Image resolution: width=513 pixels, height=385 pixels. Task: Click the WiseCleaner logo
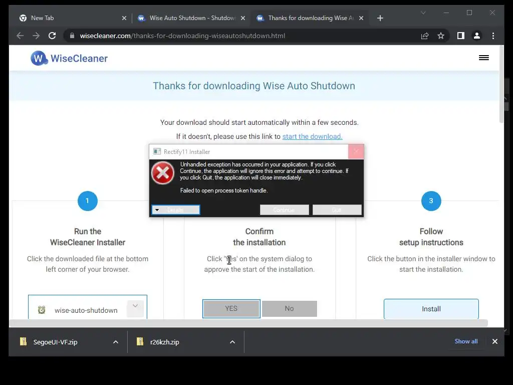point(69,58)
